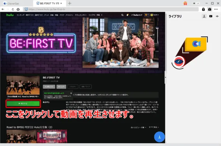
Task: Open the episode sort order dropdown
Action: click(138, 127)
